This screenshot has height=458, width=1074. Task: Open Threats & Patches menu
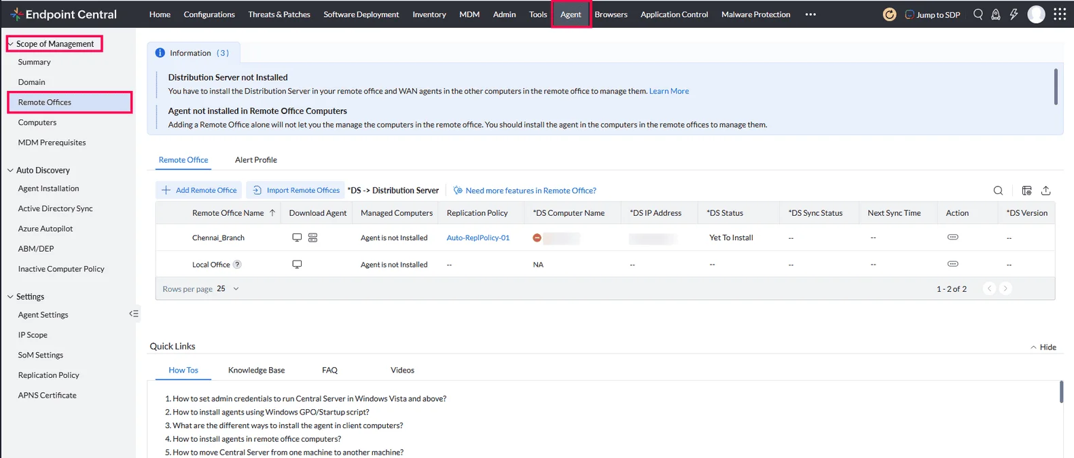click(x=279, y=14)
